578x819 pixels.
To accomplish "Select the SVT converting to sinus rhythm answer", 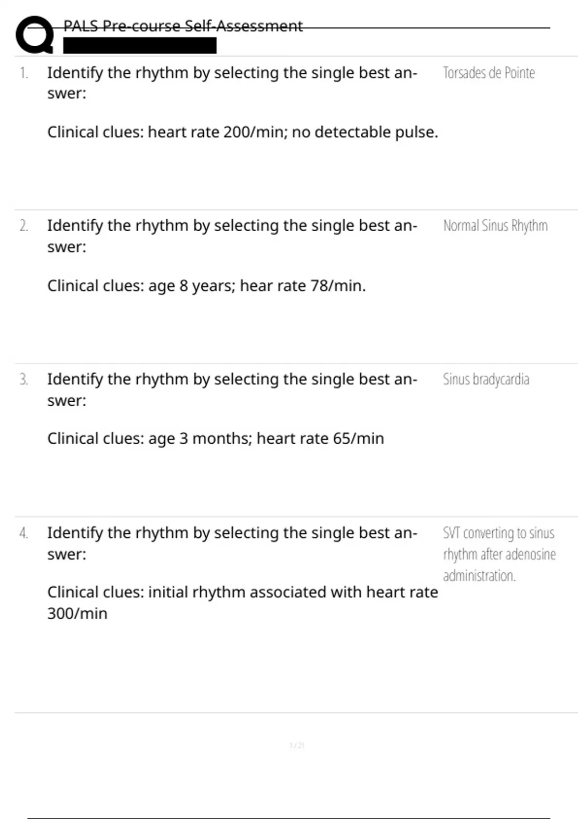I will pyautogui.click(x=499, y=554).
